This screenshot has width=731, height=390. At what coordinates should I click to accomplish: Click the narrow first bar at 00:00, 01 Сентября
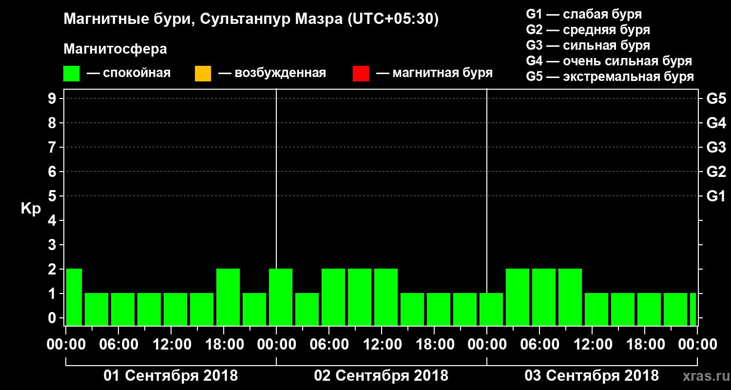pos(74,297)
